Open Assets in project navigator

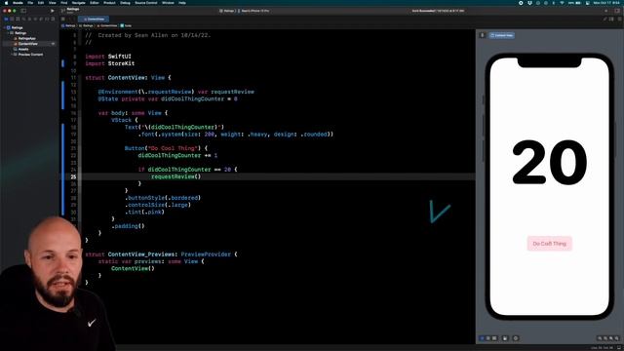[23, 50]
